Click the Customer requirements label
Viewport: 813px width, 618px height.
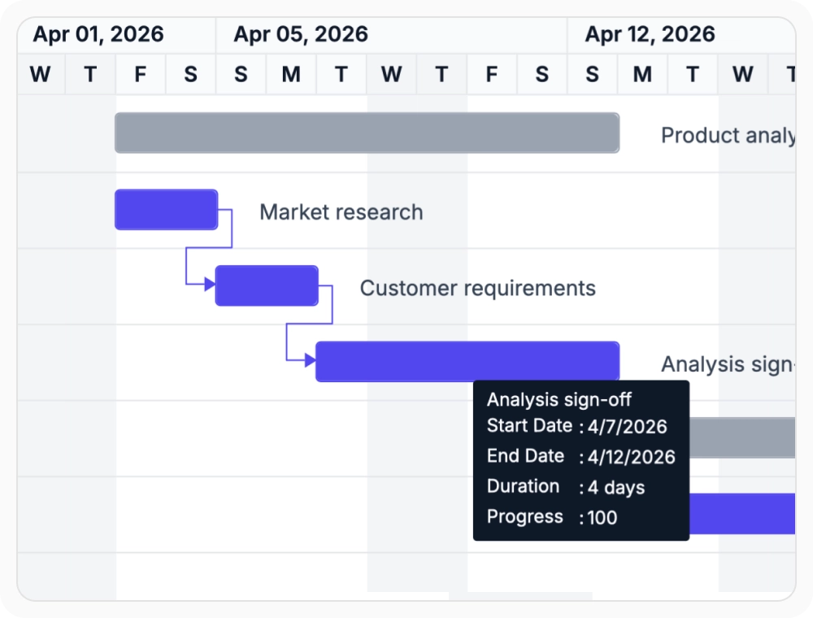point(477,288)
